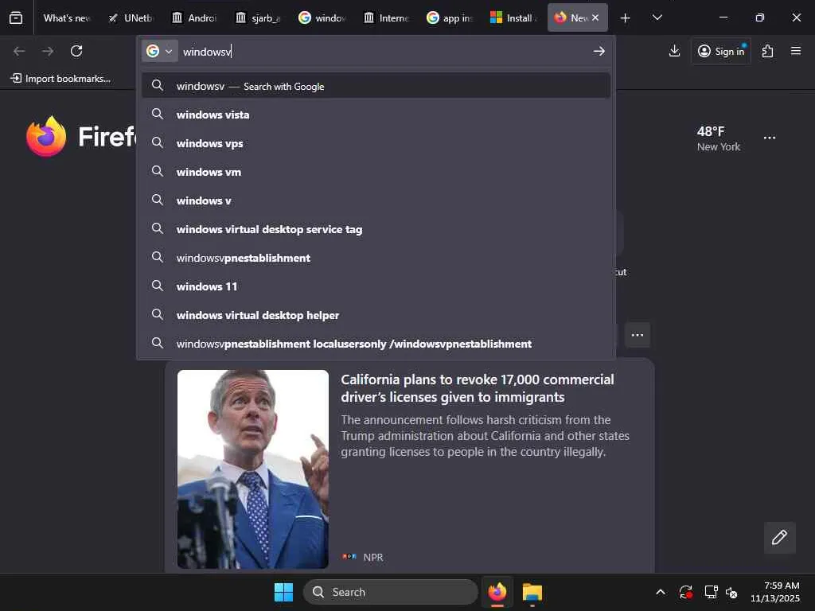The height and width of the screenshot is (611, 815).
Task: Open the application hamburger menu
Action: click(x=796, y=51)
